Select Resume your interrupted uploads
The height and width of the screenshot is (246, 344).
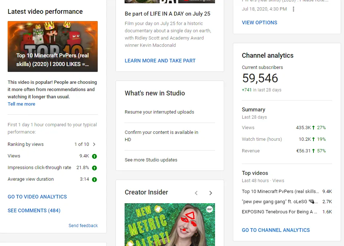[159, 112]
